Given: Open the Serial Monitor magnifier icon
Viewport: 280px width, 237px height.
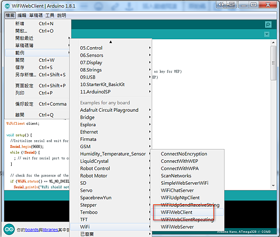Looking at the screenshot, I should coord(268,24).
